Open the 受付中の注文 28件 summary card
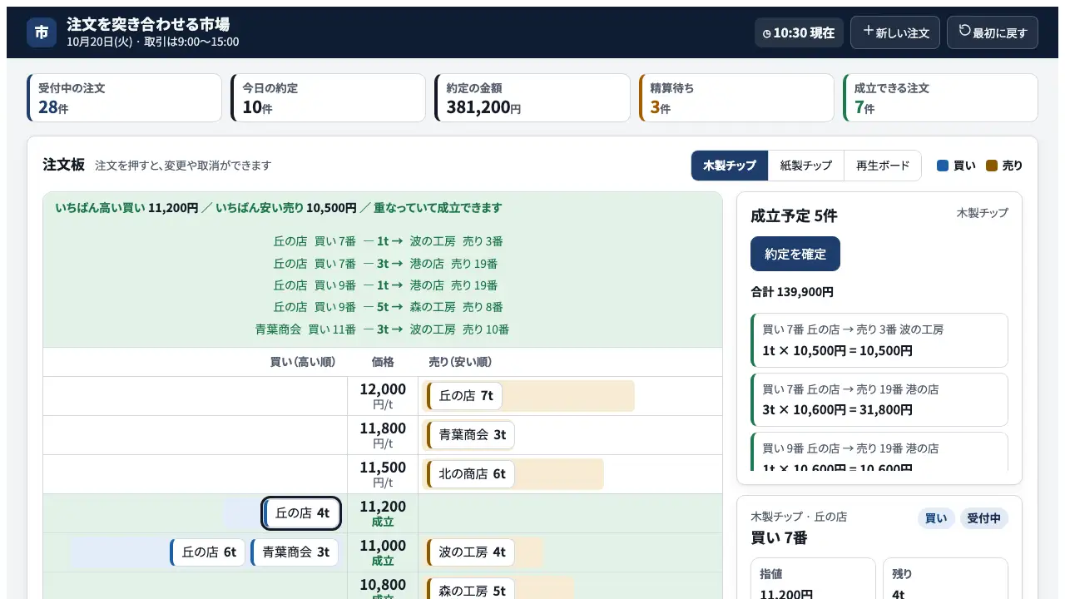The width and height of the screenshot is (1065, 599). tap(125, 98)
